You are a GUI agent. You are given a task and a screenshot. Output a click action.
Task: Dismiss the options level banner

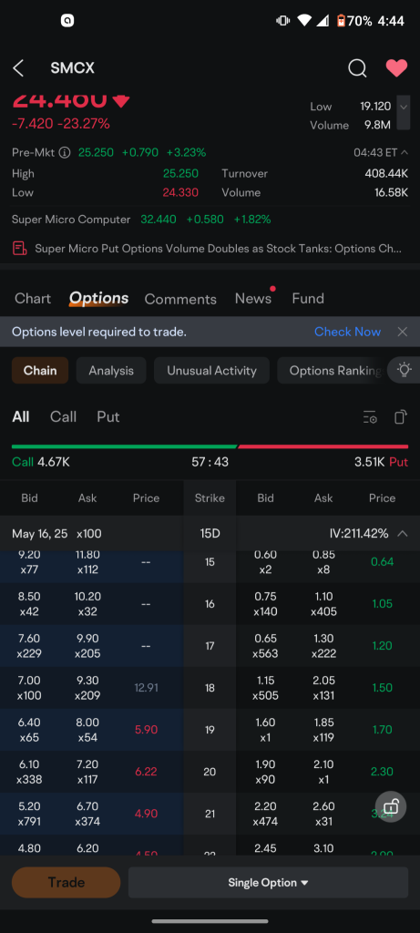(403, 332)
